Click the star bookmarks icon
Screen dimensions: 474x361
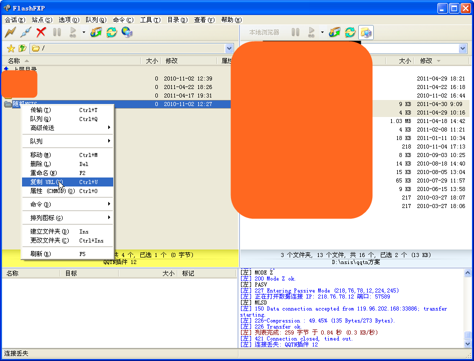(11, 48)
